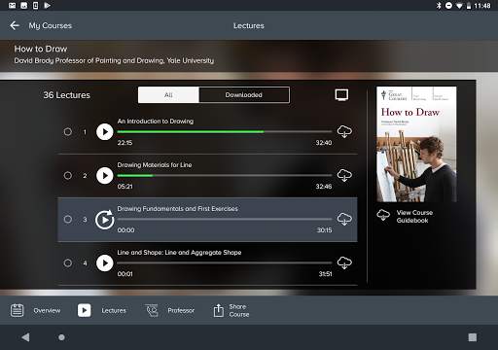Tap the Share Course label

click(239, 310)
